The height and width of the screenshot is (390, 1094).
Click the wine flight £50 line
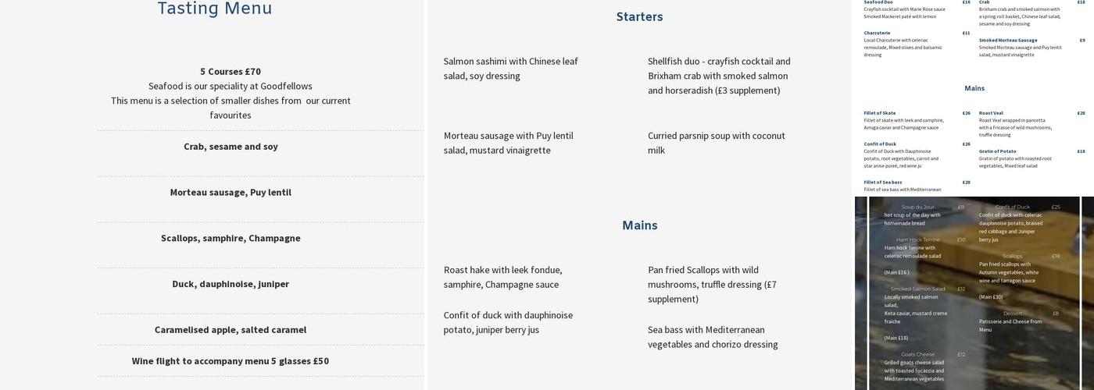point(231,361)
